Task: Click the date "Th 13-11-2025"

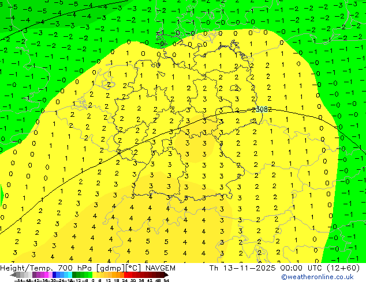Action: 242,268
